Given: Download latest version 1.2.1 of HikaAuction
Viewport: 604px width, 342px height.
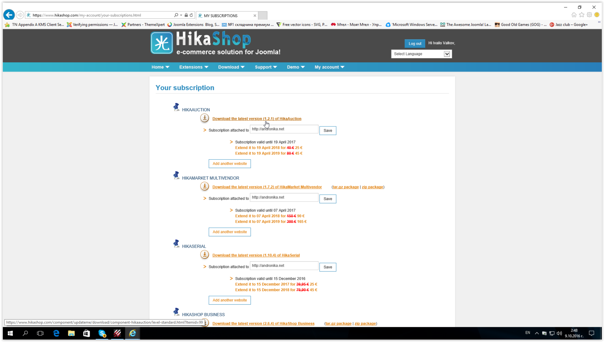Looking at the screenshot, I should (257, 119).
